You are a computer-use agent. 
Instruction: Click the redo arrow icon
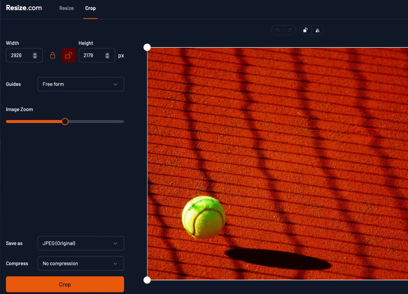click(x=290, y=30)
